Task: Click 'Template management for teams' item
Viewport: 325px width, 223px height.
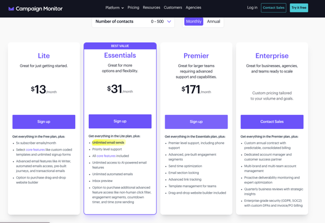Action: pos(192,186)
